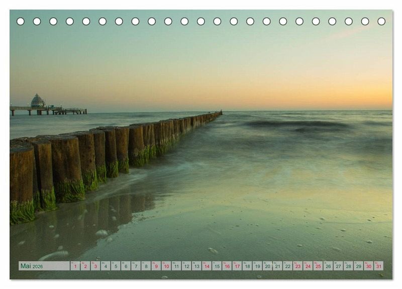Choose the red day 24 cell
Screen dimensions: 402x289
click(x=308, y=266)
